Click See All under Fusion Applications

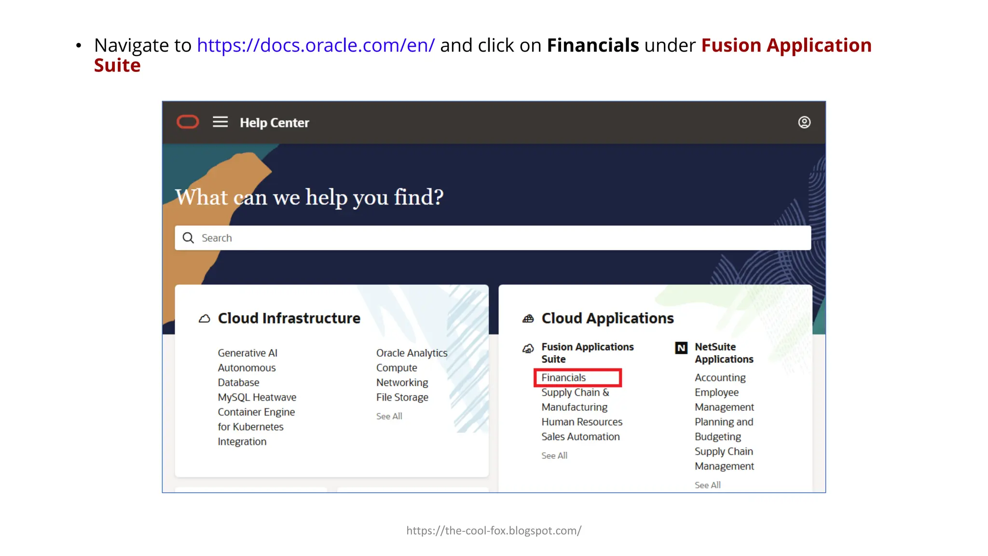coord(554,456)
